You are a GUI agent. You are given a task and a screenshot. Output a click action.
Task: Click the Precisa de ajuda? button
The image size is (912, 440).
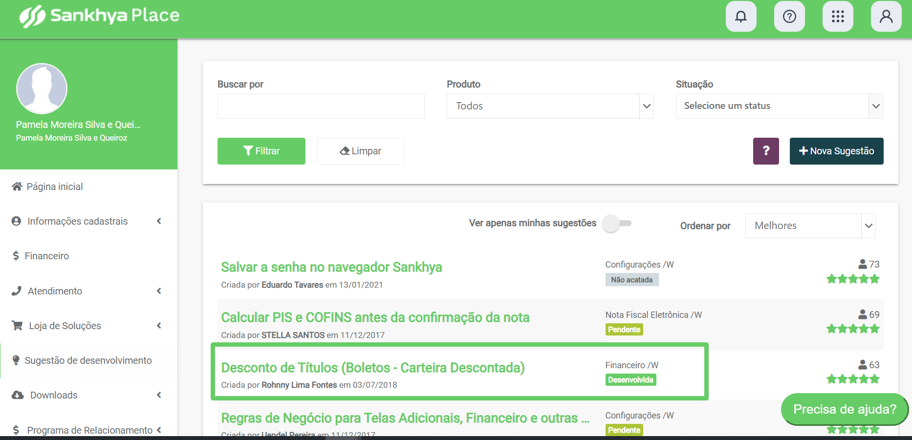tap(845, 409)
